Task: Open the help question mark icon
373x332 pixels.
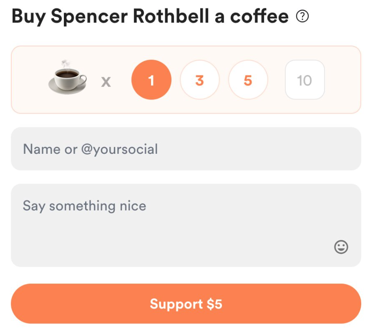Action: click(x=302, y=17)
